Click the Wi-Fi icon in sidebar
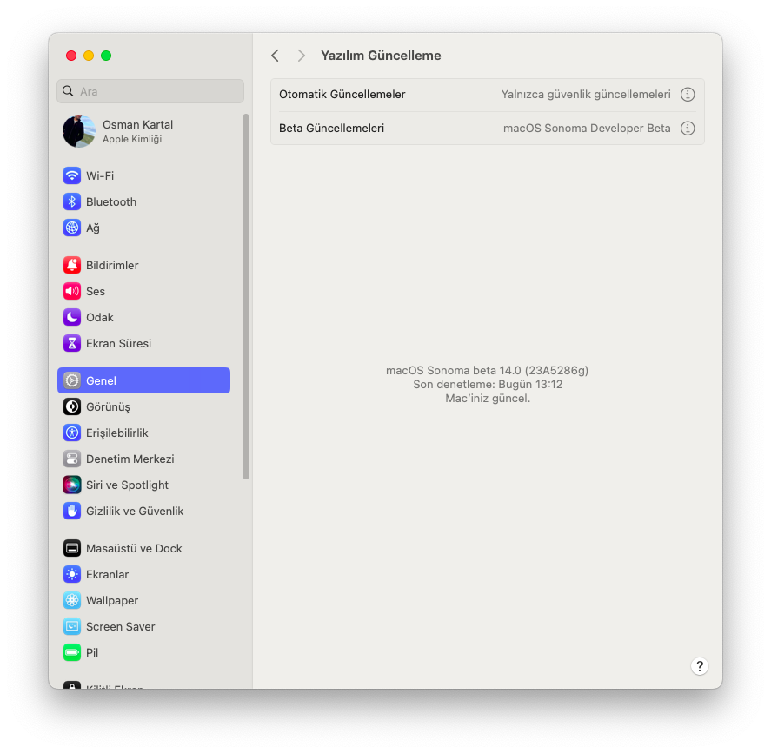The height and width of the screenshot is (753, 771). click(72, 175)
